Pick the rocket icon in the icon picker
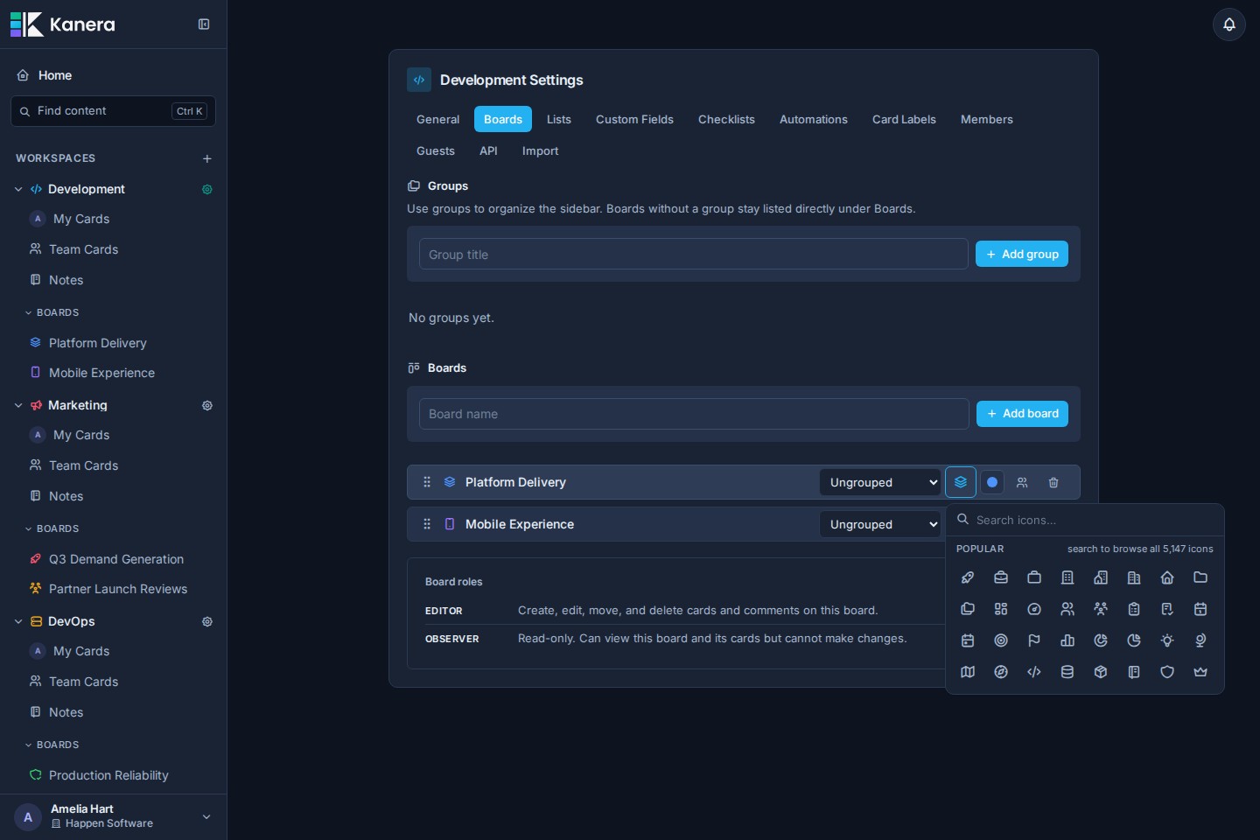This screenshot has height=840, width=1260. point(968,577)
